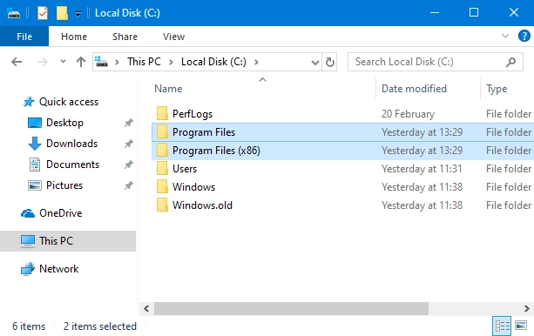
Task: Click the Properties quick access toolbar icon
Action: [42, 13]
